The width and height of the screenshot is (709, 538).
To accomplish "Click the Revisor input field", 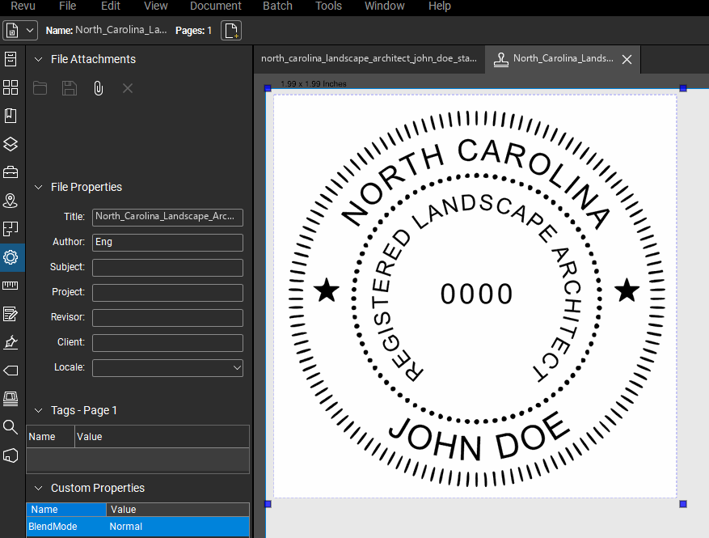I will (168, 318).
